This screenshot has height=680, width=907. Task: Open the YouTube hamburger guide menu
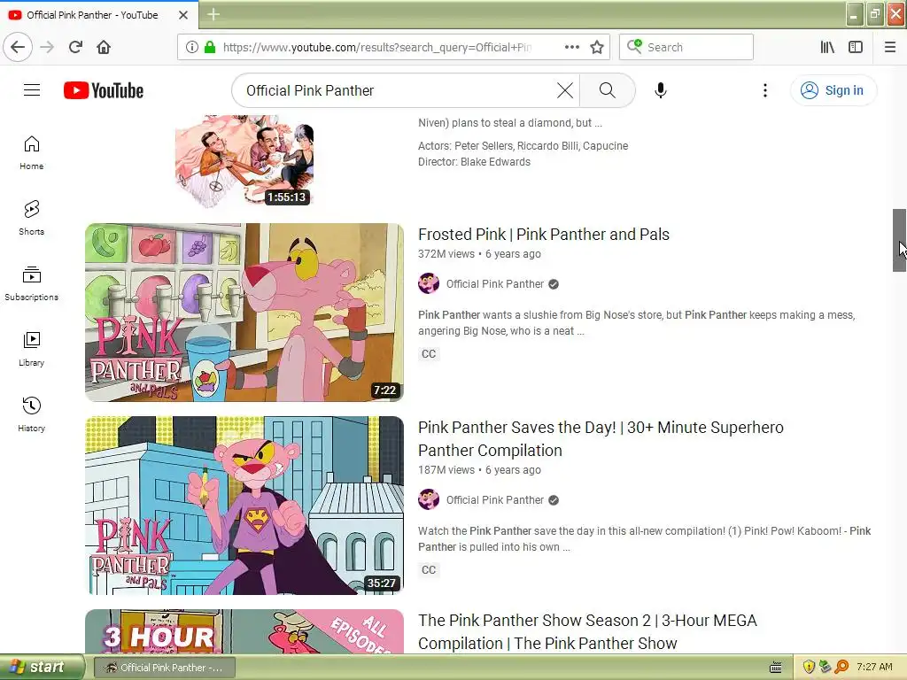(x=32, y=90)
